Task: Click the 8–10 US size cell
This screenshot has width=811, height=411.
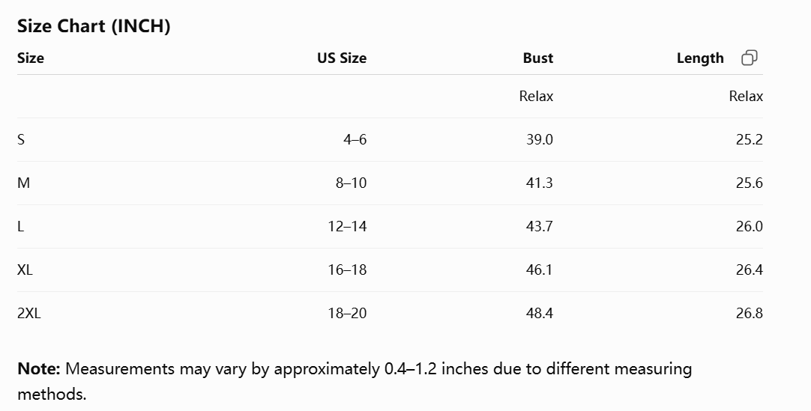Action: pos(352,183)
